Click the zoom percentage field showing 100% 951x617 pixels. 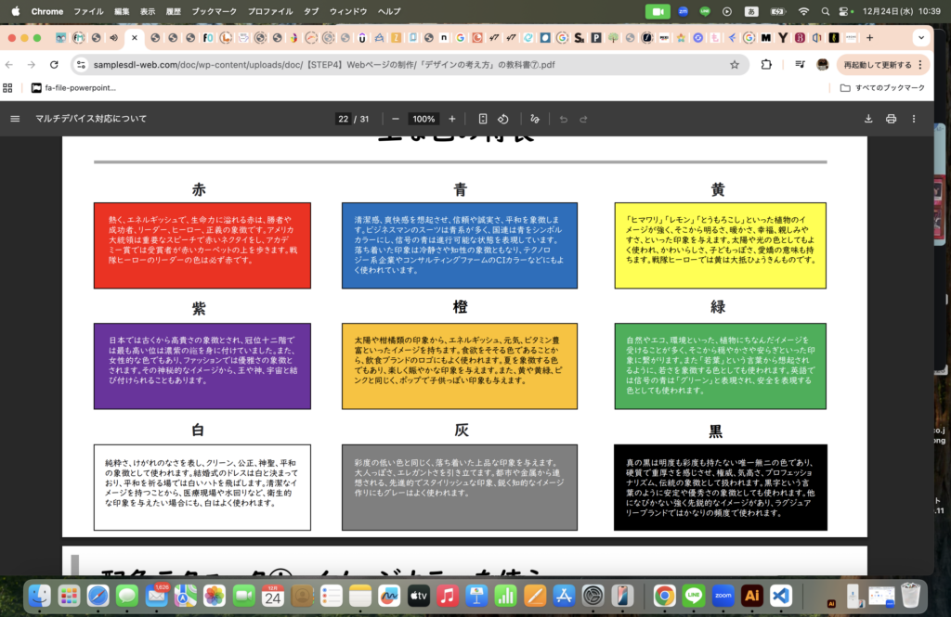click(x=423, y=119)
